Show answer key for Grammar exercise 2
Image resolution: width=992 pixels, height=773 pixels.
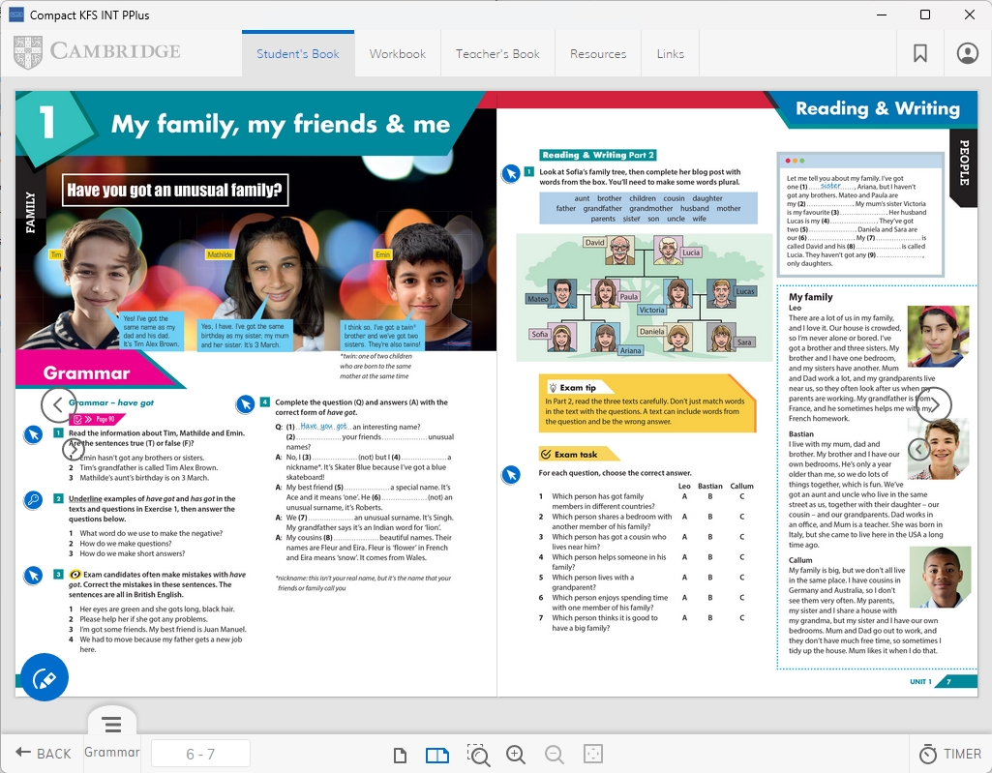point(34,500)
